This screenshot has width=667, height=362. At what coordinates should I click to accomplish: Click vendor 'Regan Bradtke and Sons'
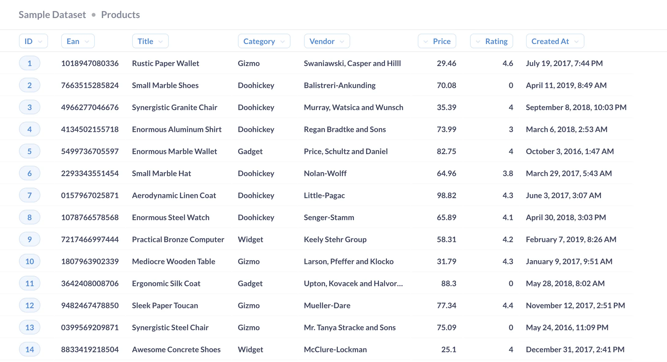345,129
